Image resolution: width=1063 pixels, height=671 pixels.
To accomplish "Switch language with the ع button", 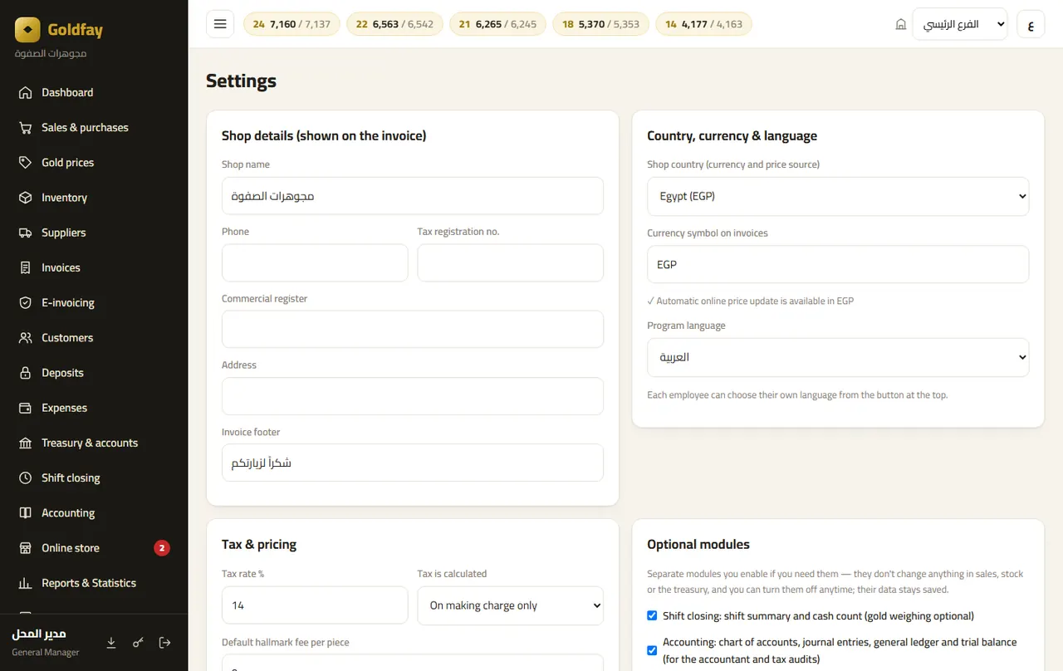I will pyautogui.click(x=1031, y=24).
